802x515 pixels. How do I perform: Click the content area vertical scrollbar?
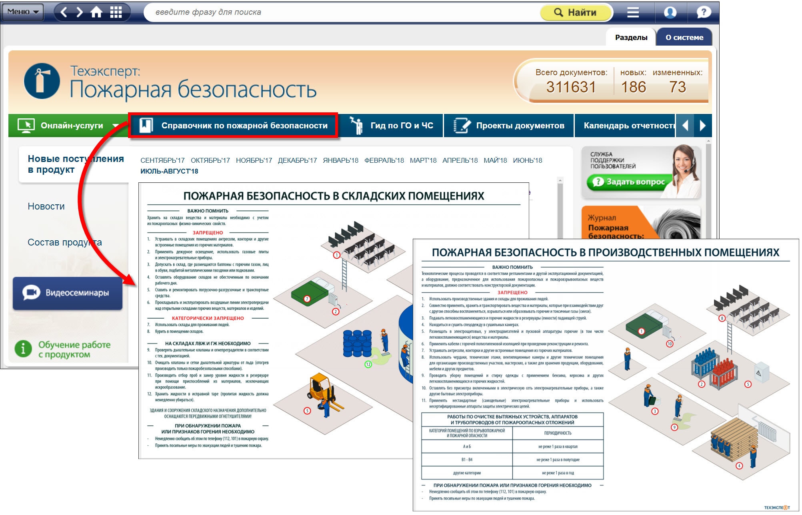[x=560, y=208]
